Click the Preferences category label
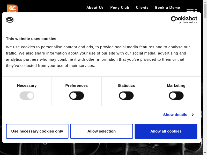The image size is (207, 155). tap(77, 86)
